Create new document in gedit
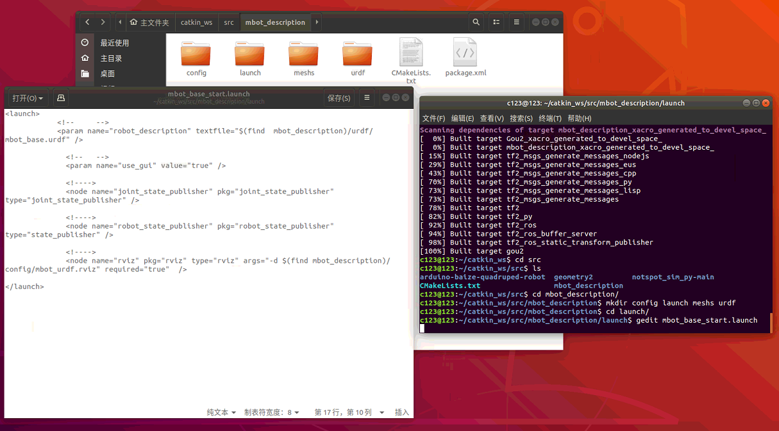Screen dimensions: 779x431 tap(61, 98)
